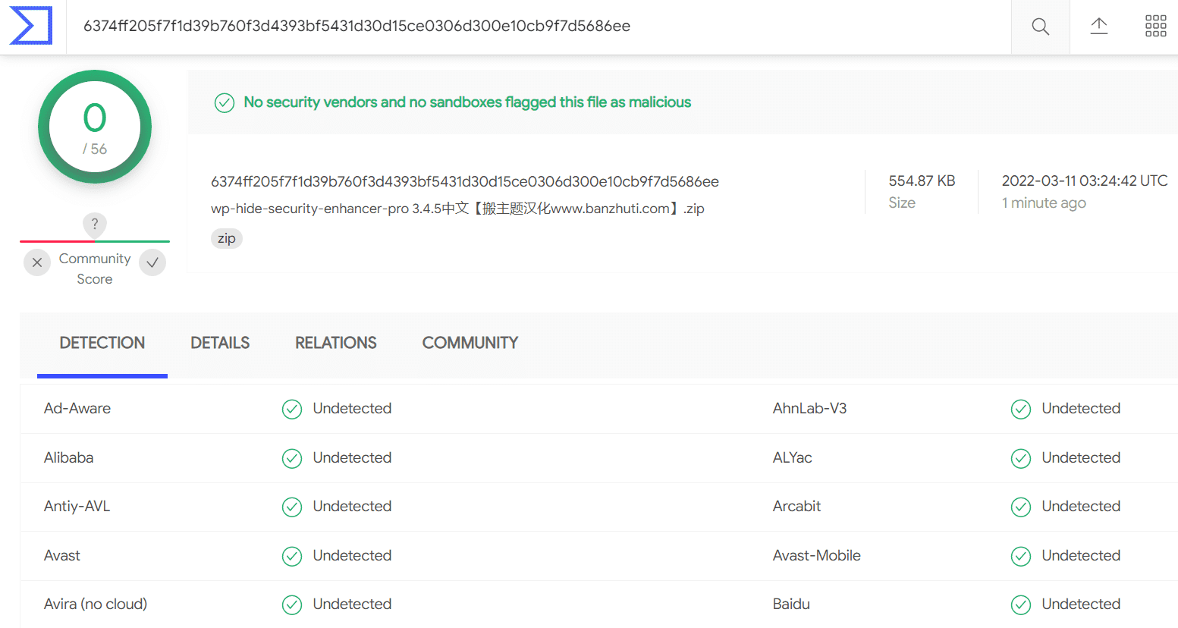This screenshot has height=628, width=1178.
Task: Click the community score question mark icon
Action: [x=95, y=225]
